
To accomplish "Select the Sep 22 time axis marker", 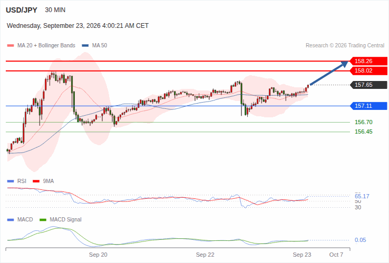I will click(x=205, y=255).
